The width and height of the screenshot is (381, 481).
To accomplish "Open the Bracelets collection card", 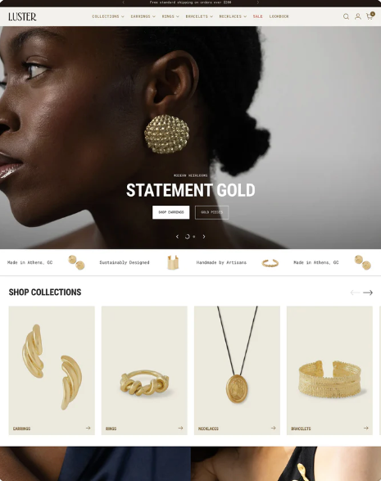I will click(x=329, y=370).
